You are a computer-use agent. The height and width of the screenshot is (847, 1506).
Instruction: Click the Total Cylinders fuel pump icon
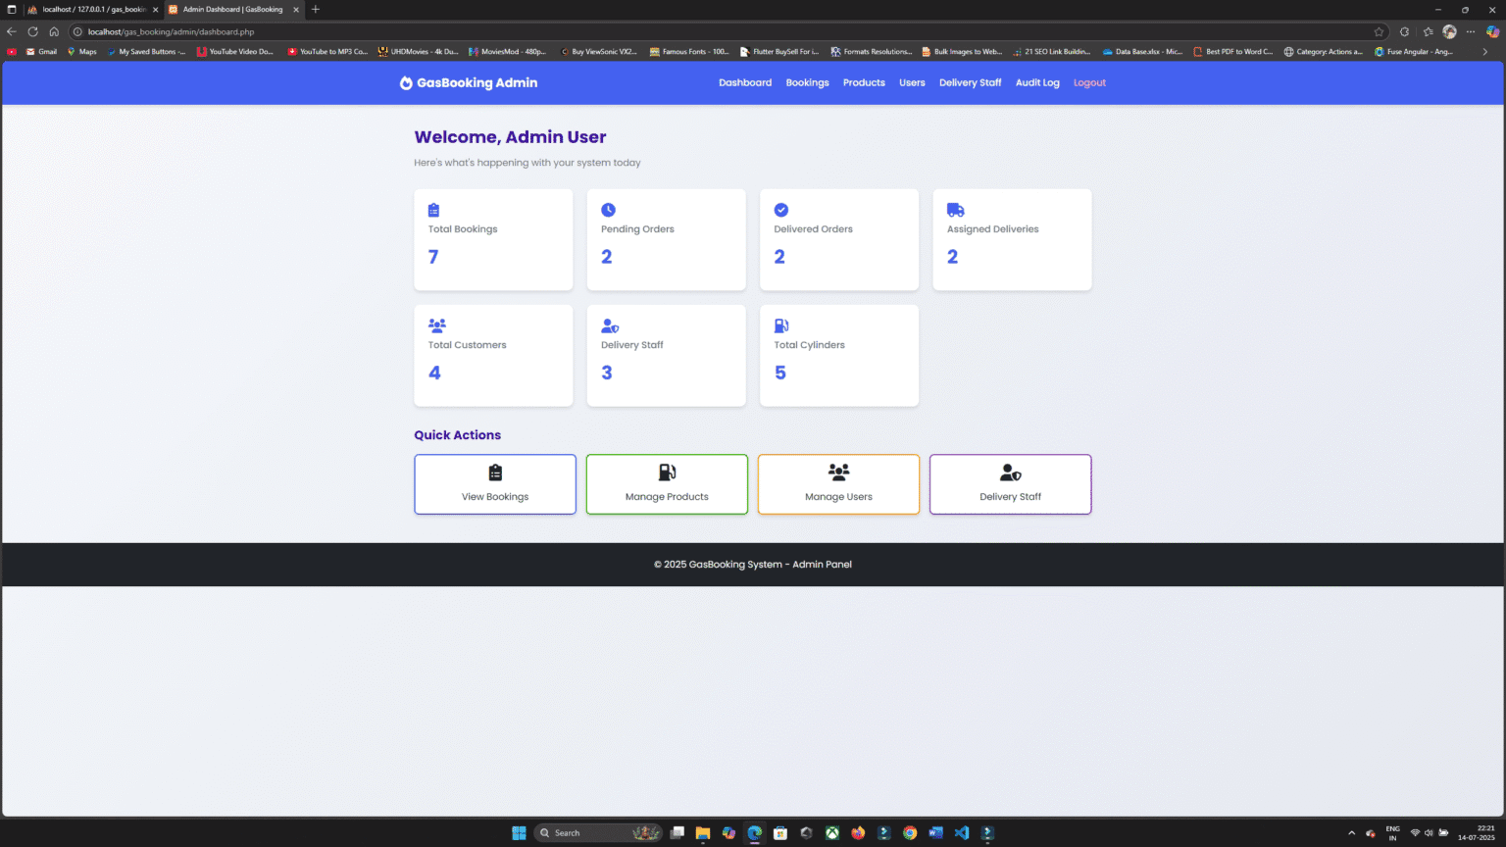click(x=780, y=325)
